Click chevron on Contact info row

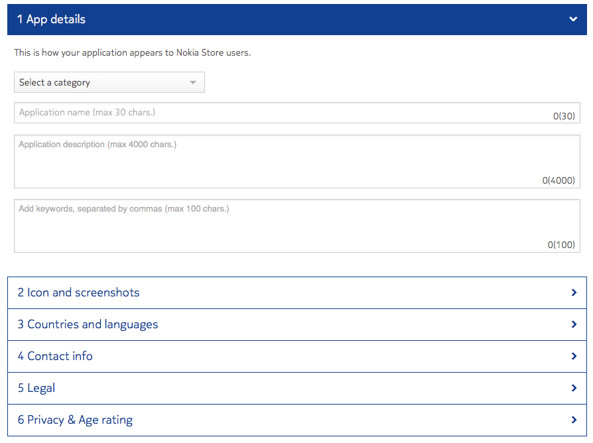click(574, 356)
